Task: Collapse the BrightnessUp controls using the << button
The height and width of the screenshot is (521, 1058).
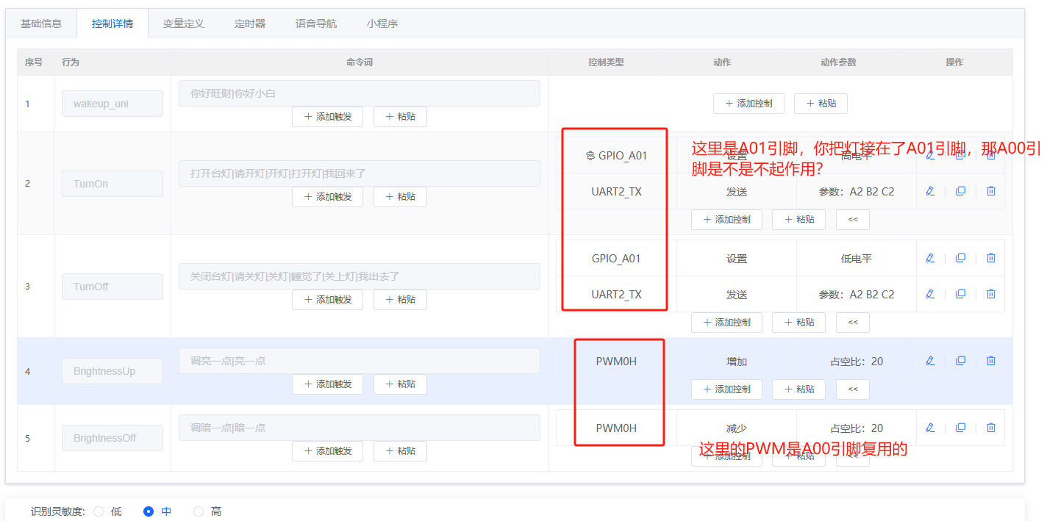Action: pyautogui.click(x=852, y=389)
